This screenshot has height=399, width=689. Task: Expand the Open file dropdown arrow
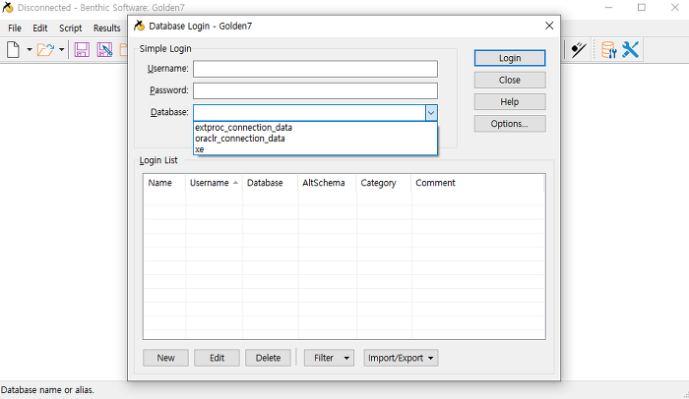tap(61, 49)
